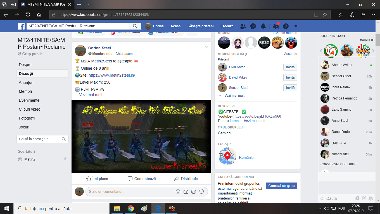This screenshot has width=380, height=214.
Task: Share the post with Distribuie
Action: pyautogui.click(x=186, y=179)
